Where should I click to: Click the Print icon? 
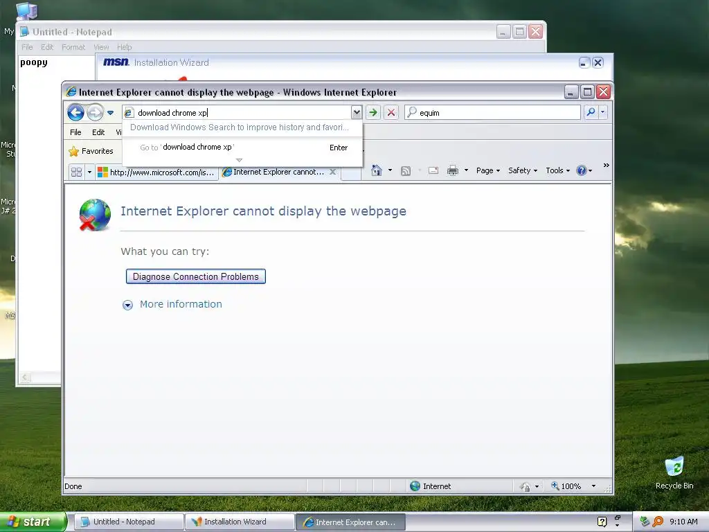coord(453,170)
